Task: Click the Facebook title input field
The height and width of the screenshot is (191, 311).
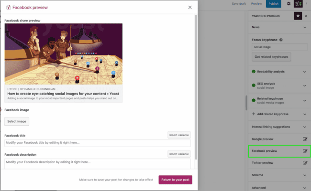Action: tap(98, 143)
